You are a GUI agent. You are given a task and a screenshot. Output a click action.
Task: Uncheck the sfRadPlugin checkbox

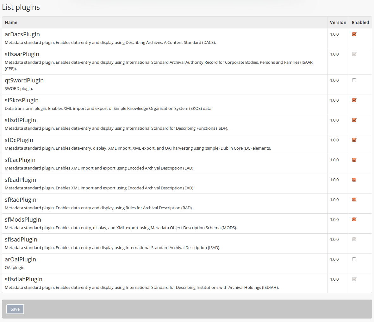[354, 200]
